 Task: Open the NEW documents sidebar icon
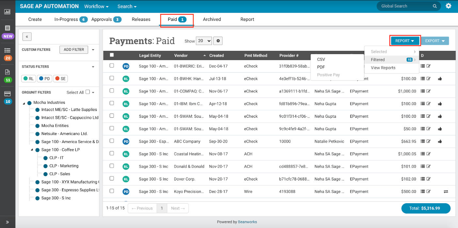(8, 28)
